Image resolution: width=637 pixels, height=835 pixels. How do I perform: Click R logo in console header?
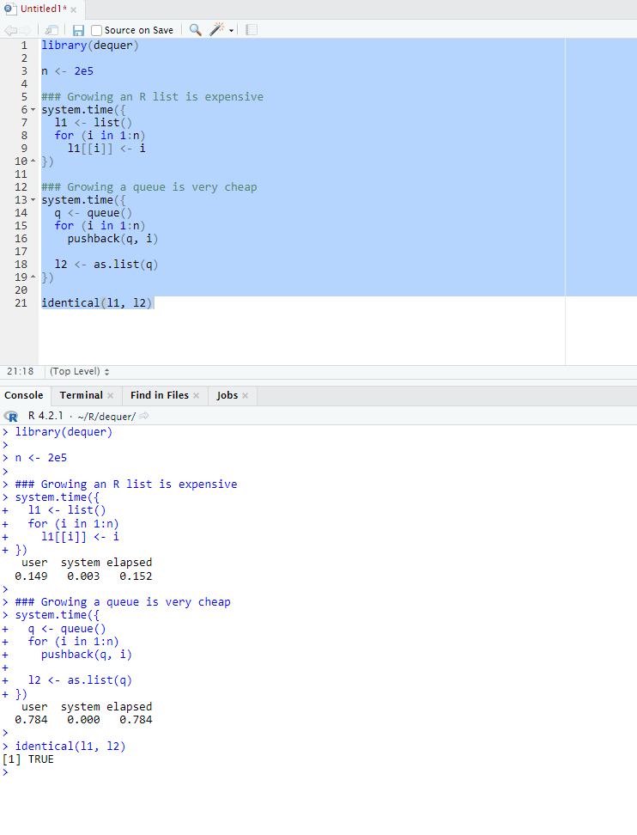click(x=10, y=417)
